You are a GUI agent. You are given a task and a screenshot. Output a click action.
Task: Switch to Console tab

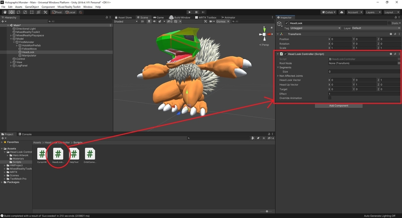click(x=25, y=134)
